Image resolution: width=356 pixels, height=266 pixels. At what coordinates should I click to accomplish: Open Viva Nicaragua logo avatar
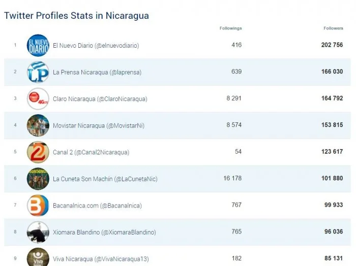coord(38,257)
